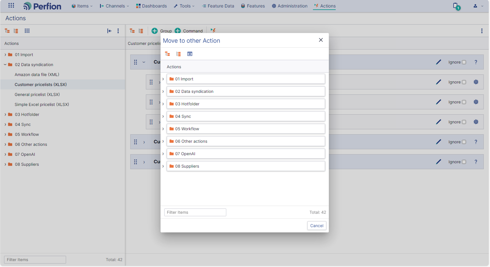The width and height of the screenshot is (490, 267).
Task: Click expand-all icon in the command editor toolbar
Action: [x=141, y=31]
